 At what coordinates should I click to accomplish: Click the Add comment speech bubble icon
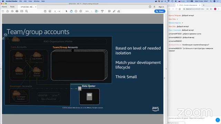pyautogui.click(x=109, y=11)
